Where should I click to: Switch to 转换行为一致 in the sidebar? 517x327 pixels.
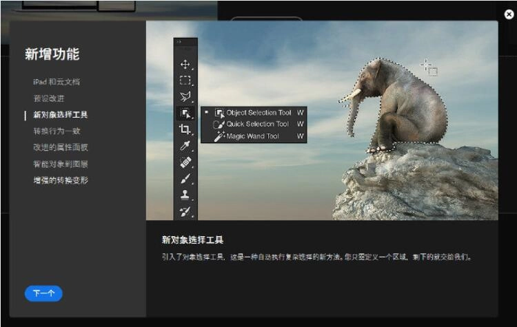(x=57, y=131)
